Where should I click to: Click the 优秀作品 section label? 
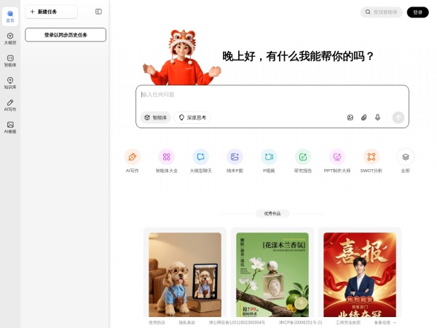point(272,214)
